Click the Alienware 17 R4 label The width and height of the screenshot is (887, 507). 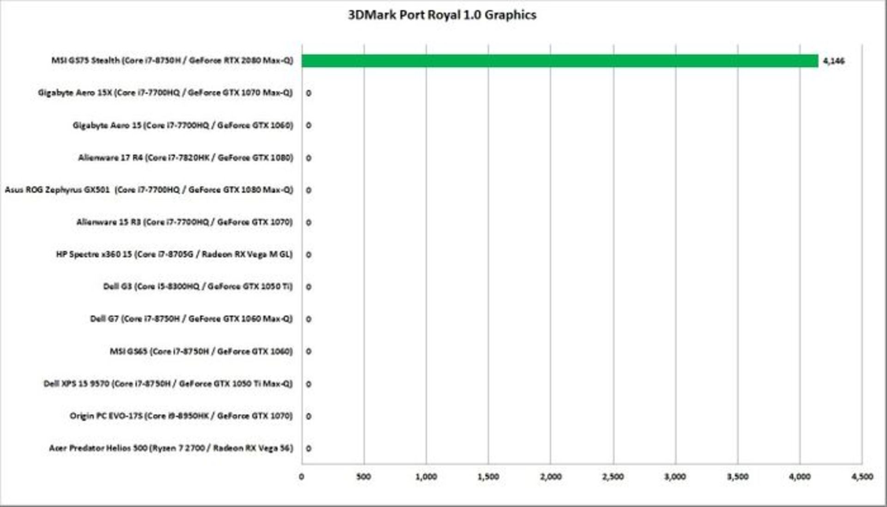coord(185,158)
